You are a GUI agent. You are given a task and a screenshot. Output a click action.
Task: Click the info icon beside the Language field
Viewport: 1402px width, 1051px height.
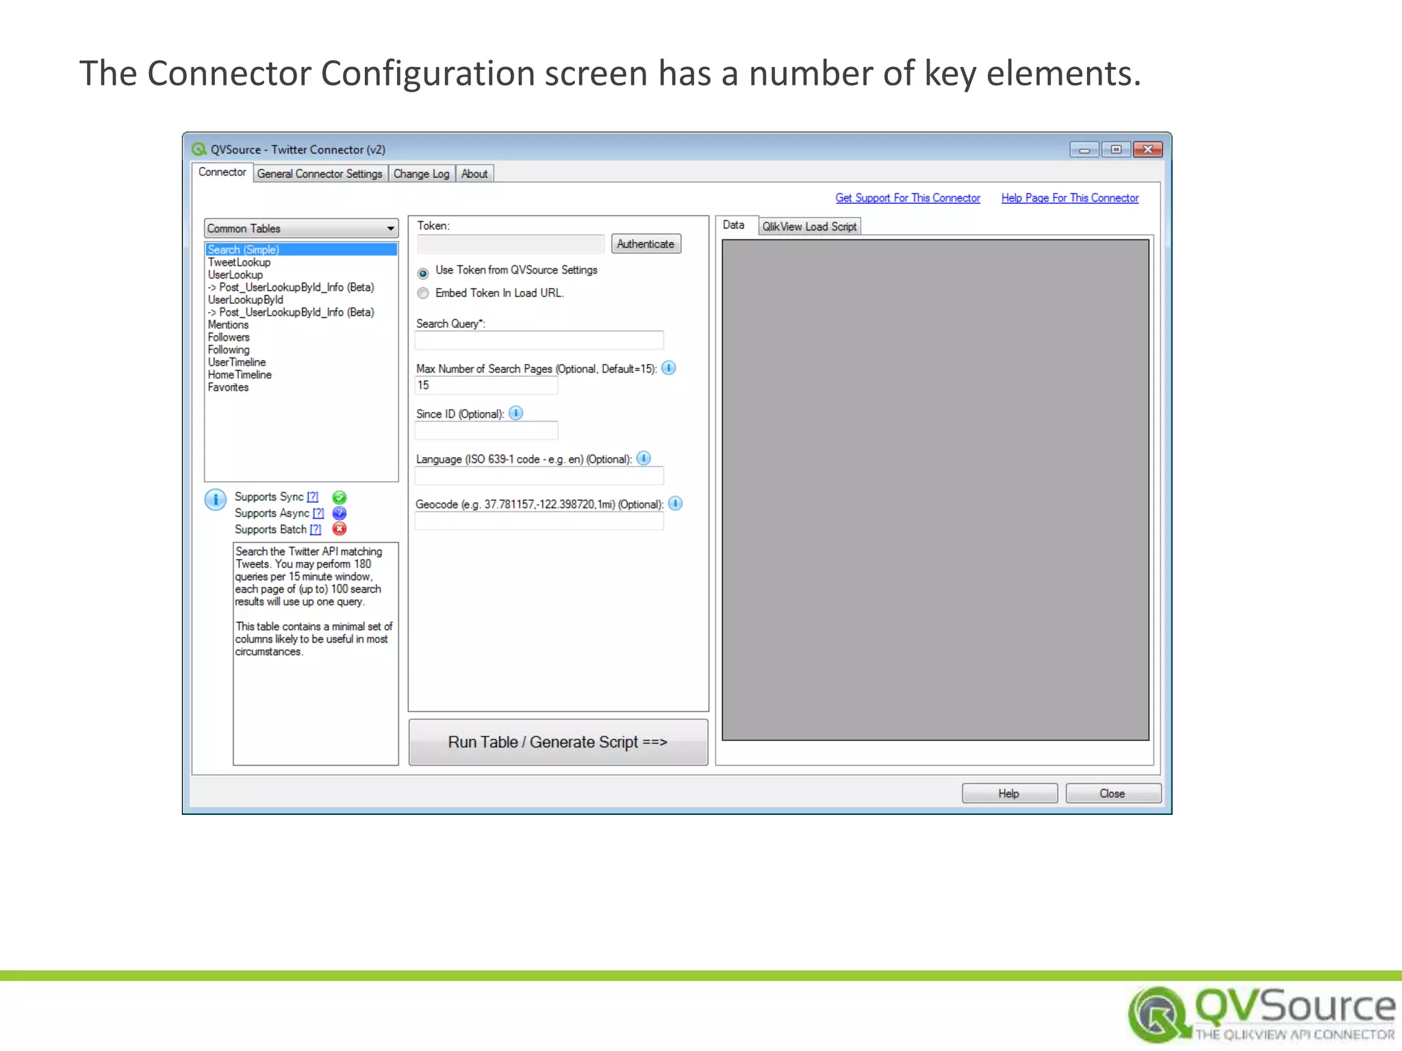[x=643, y=458]
